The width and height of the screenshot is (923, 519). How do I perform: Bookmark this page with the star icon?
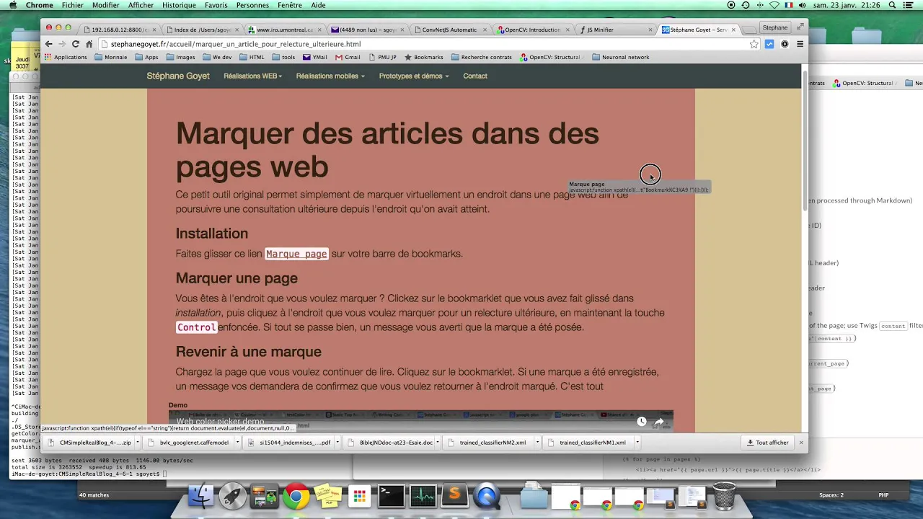754,44
